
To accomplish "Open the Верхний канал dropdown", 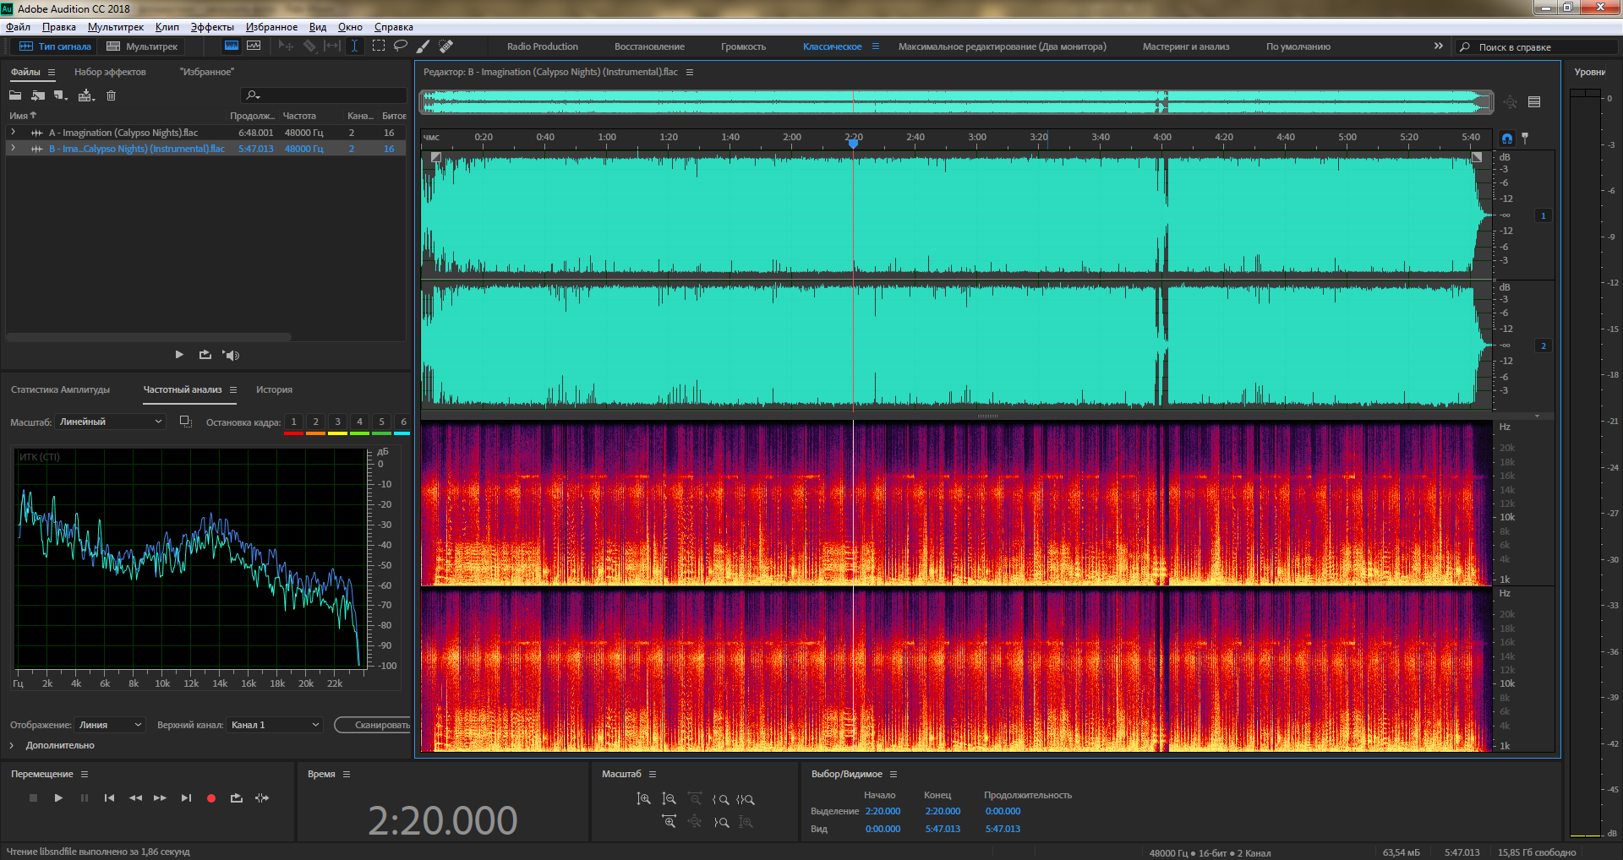I will [276, 725].
